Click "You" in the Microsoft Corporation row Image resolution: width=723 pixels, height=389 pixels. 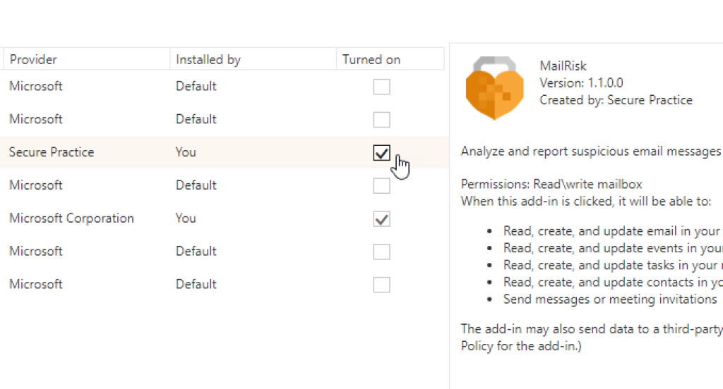coord(186,218)
